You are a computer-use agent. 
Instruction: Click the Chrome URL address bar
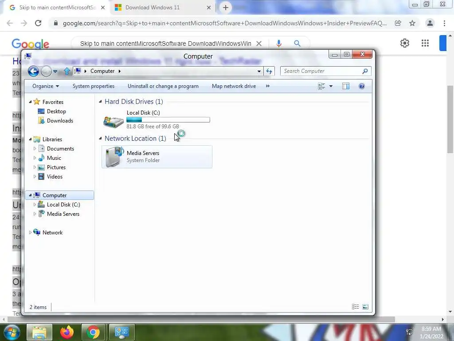pos(224,23)
